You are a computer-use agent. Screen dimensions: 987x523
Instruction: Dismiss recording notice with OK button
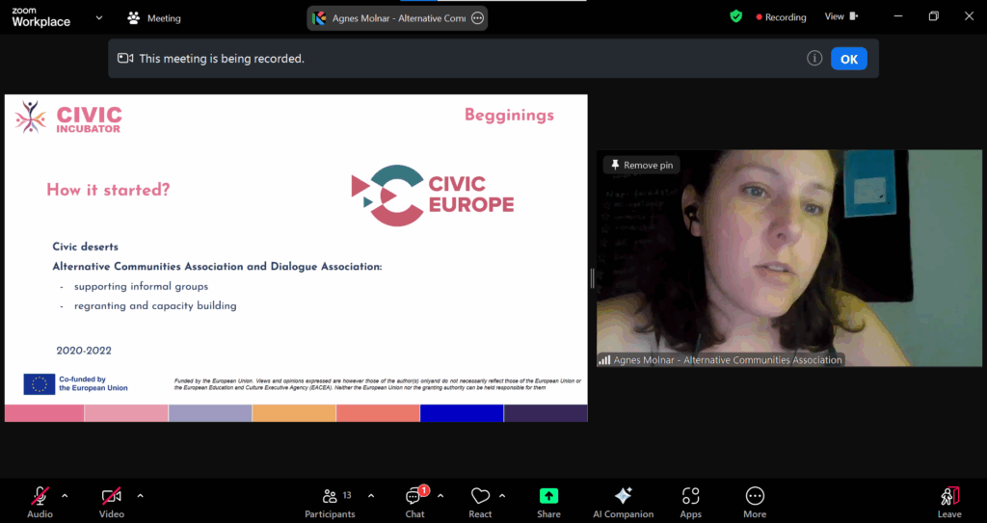pos(848,59)
